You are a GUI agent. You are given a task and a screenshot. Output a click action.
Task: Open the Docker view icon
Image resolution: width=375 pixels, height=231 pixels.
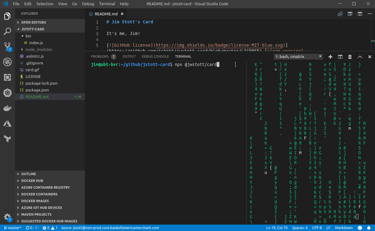[x=7, y=108]
